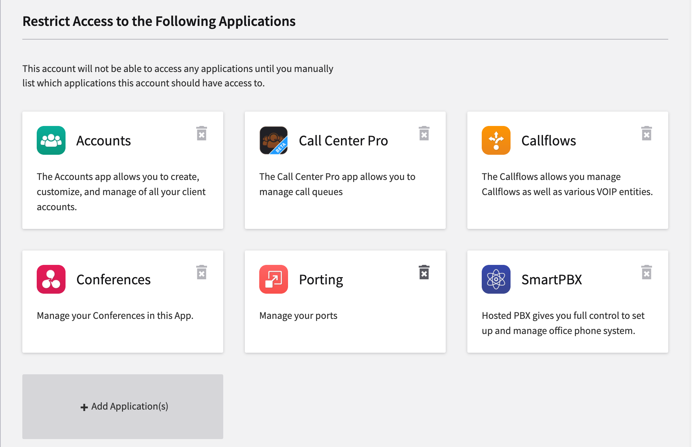Image resolution: width=692 pixels, height=447 pixels.
Task: Click the Callflows card's trash icon
Action: pyautogui.click(x=647, y=133)
